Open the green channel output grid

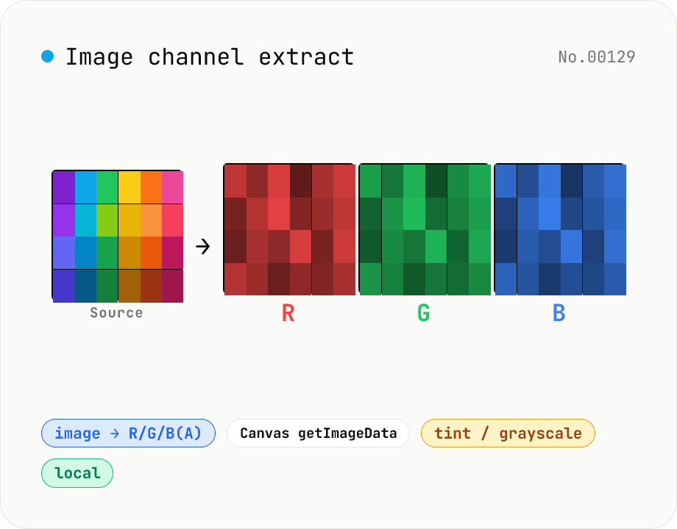pos(425,229)
